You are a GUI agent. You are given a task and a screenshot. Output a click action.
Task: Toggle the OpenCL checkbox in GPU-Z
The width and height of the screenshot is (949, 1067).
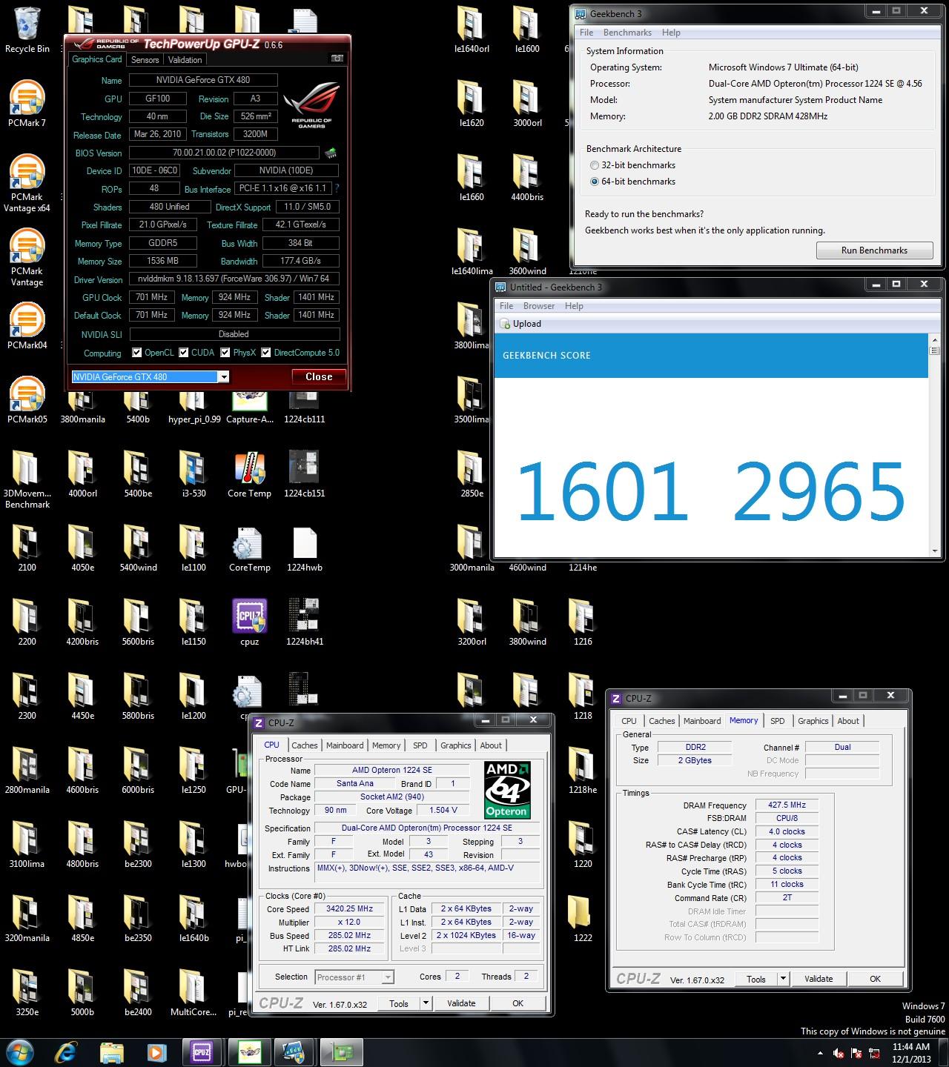click(x=136, y=353)
